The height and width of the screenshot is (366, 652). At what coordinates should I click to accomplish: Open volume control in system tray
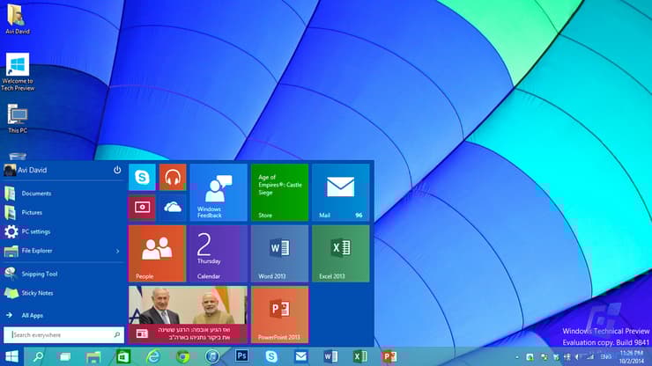577,357
